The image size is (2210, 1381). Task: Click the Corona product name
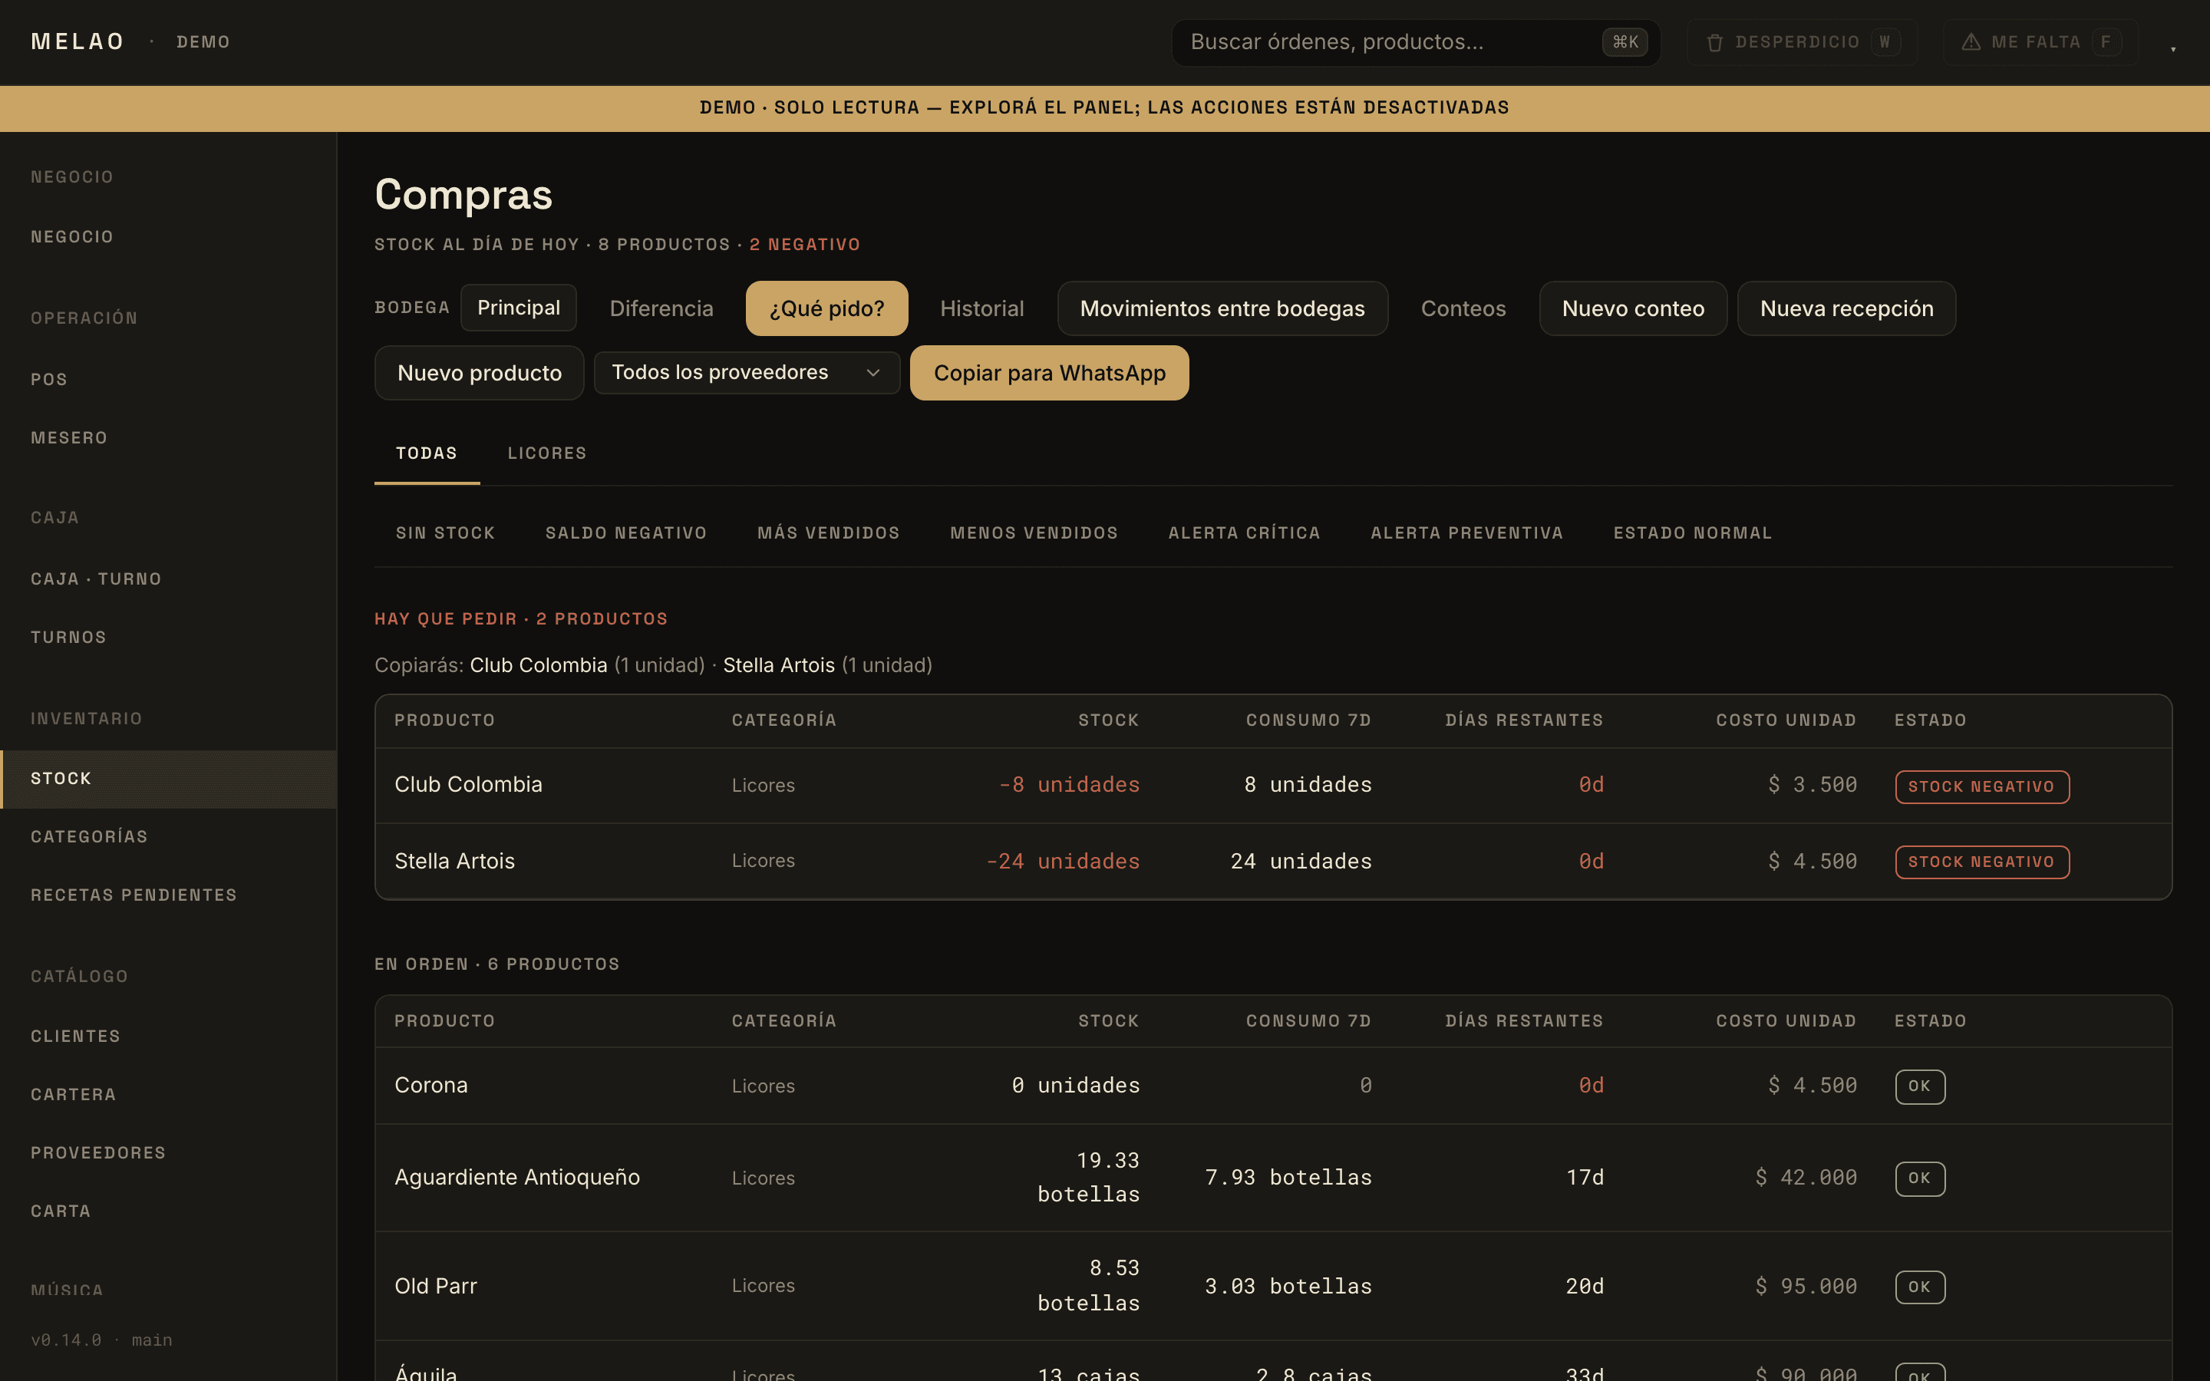point(431,1085)
